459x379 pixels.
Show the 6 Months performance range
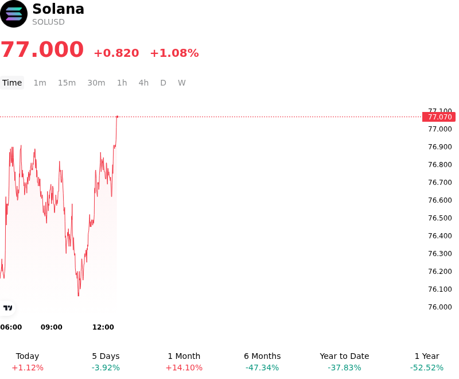pyautogui.click(x=262, y=362)
